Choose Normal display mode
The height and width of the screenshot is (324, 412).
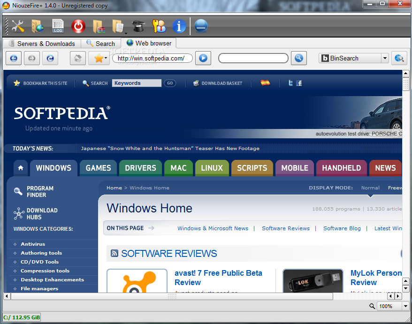(370, 188)
